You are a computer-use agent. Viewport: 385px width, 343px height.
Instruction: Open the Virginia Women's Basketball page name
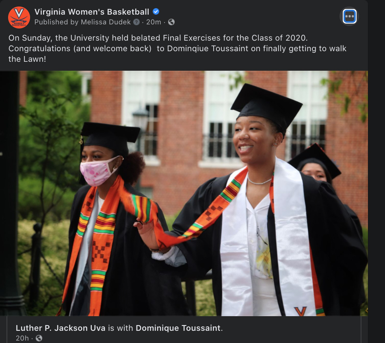pyautogui.click(x=92, y=11)
